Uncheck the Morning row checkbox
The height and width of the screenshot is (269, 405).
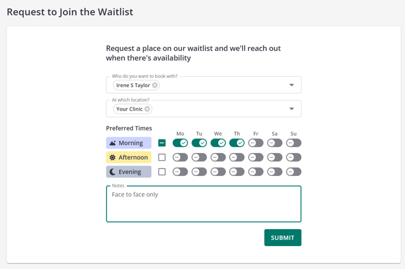coord(162,143)
